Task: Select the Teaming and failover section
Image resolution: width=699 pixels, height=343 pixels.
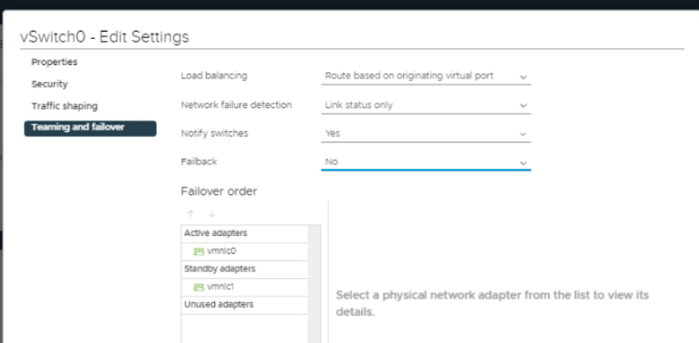Action: (90, 128)
